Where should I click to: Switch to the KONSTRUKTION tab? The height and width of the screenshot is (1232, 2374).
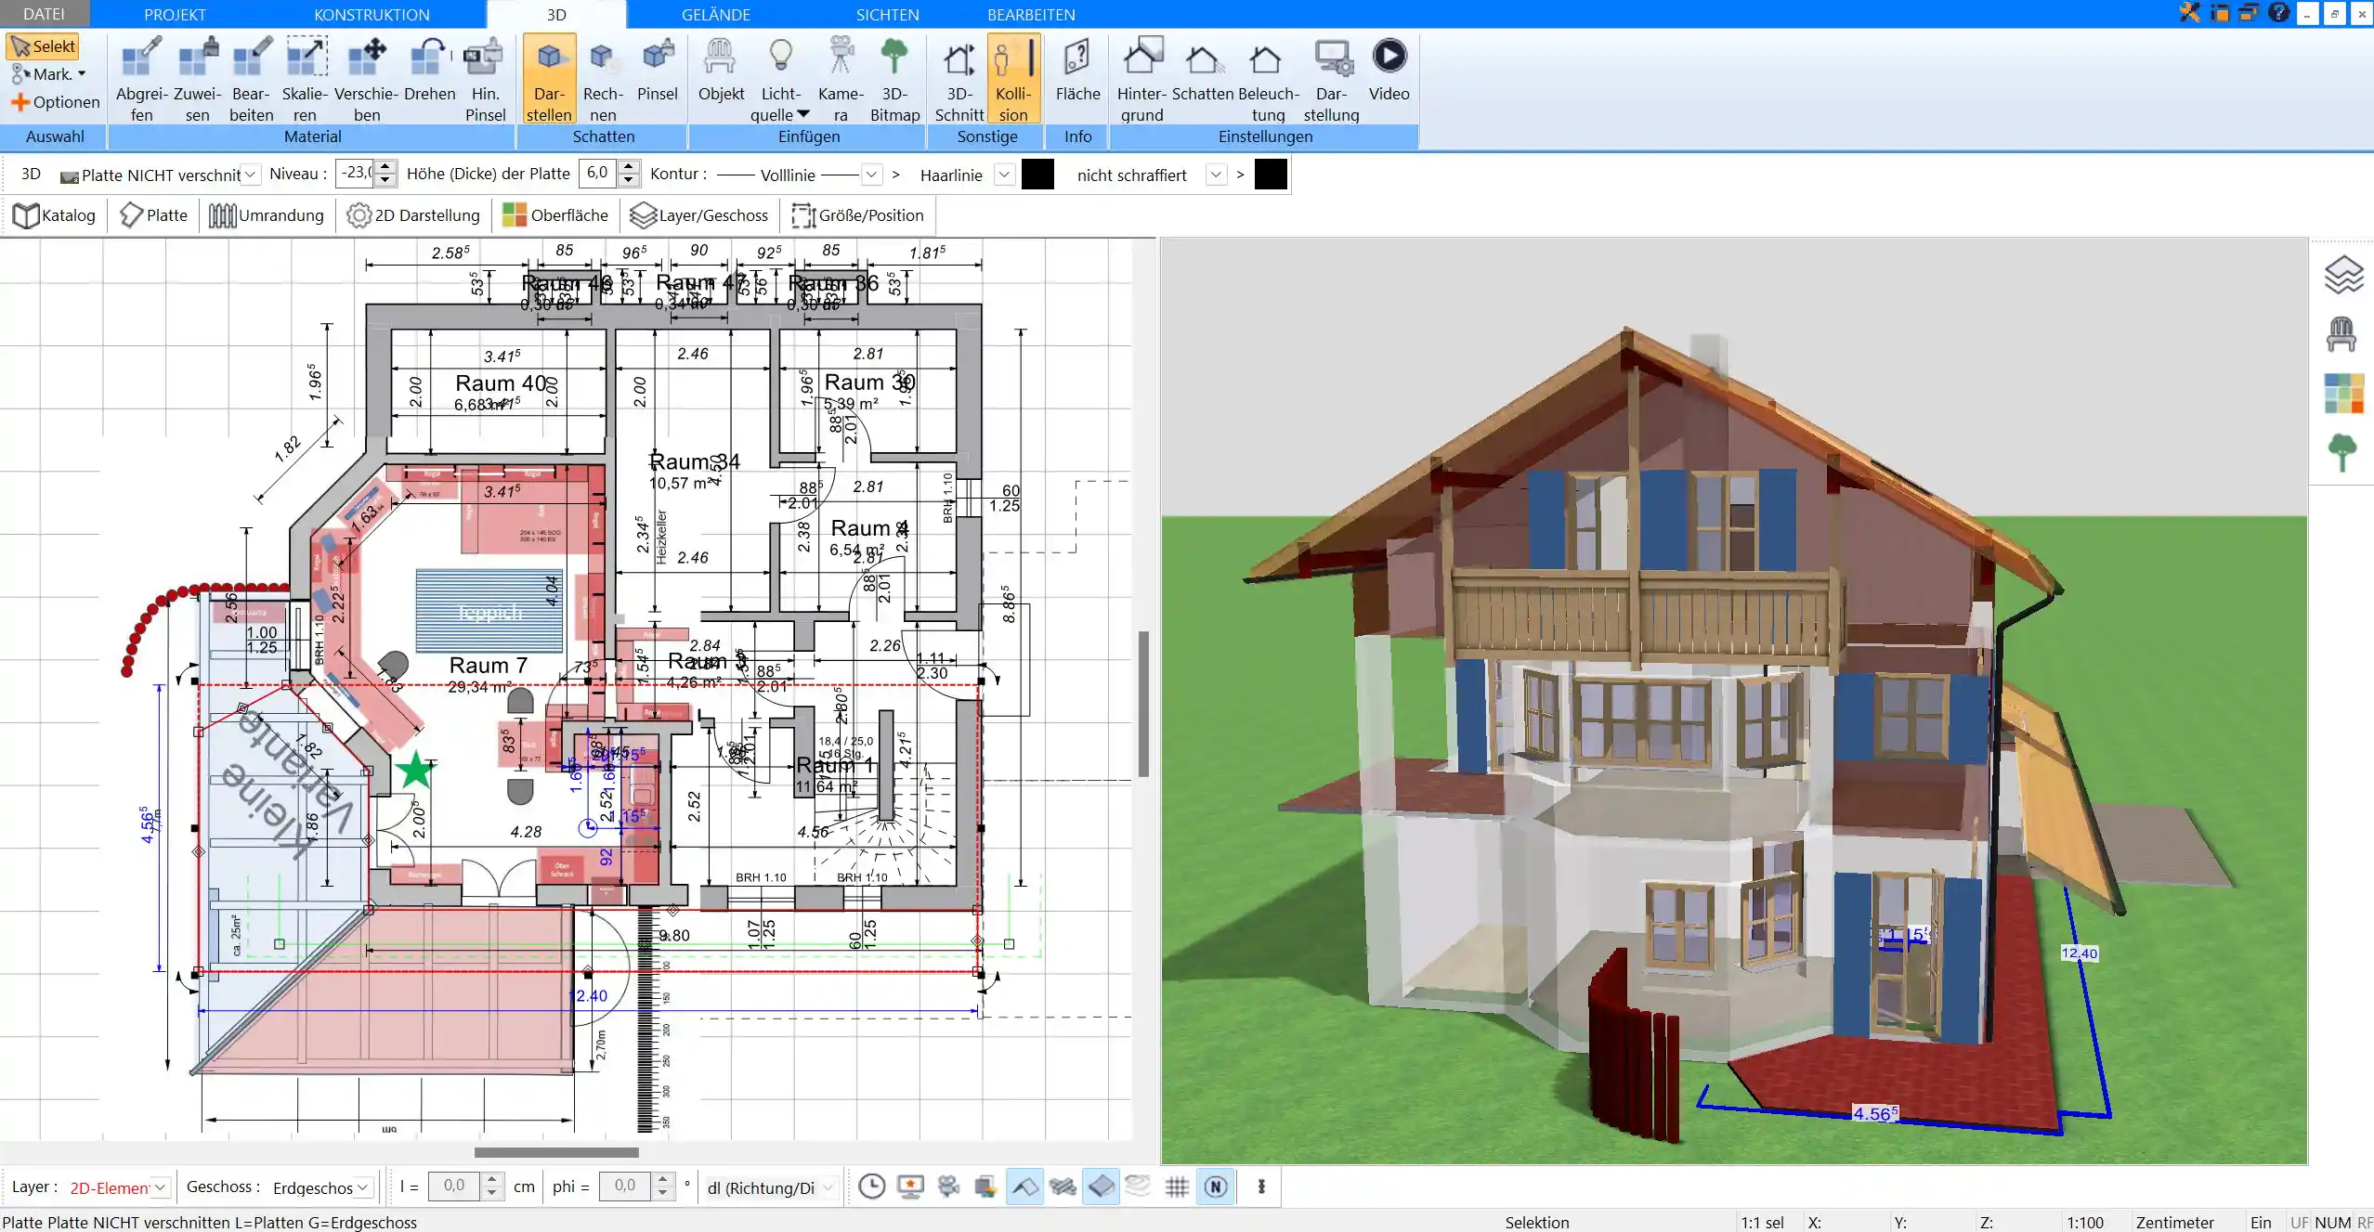point(372,14)
